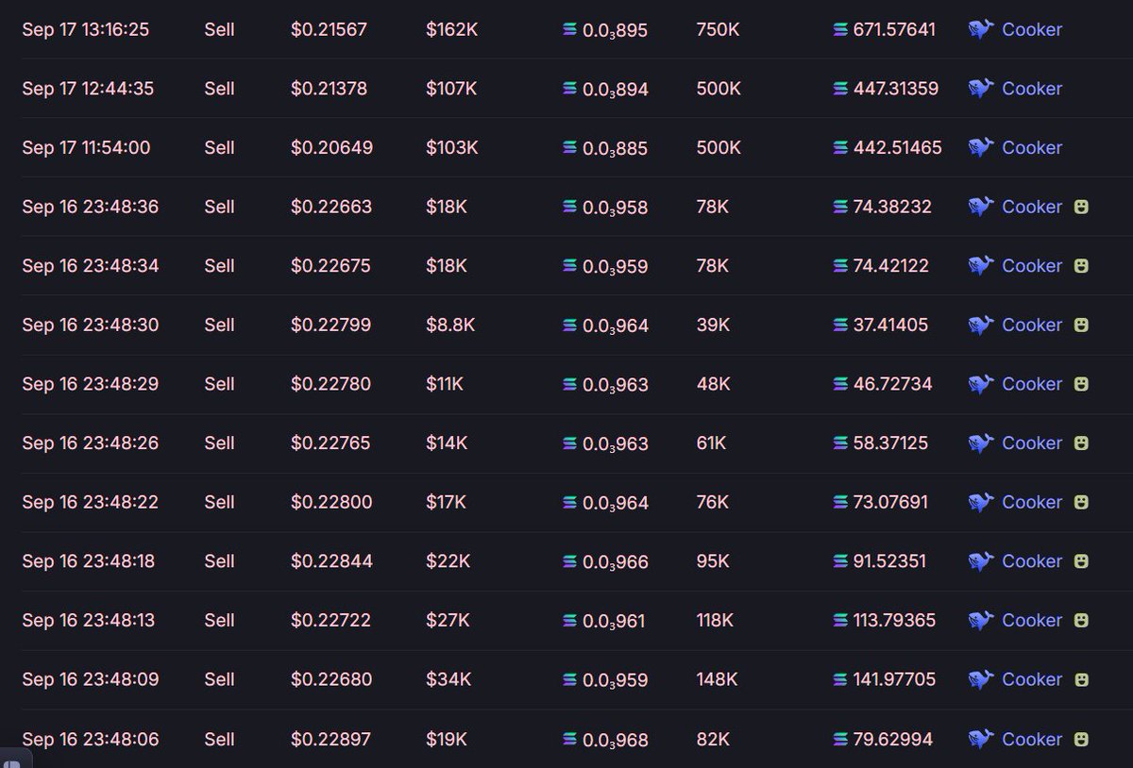1133x768 pixels.
Task: Click the green face icon in the 23:48:18 row
Action: (1082, 561)
